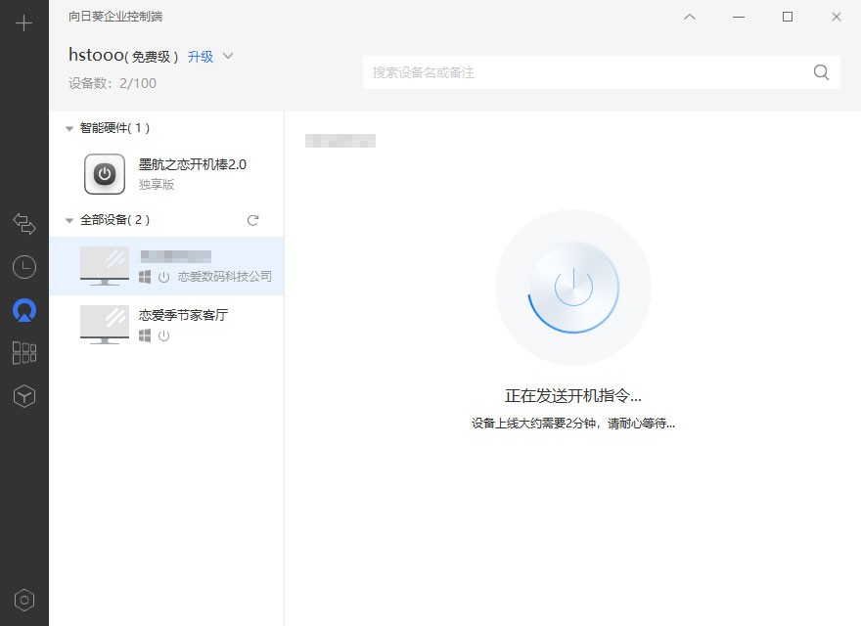Screen dimensions: 861x626
Task: Click the add device plus icon at top left
Action: (x=23, y=22)
